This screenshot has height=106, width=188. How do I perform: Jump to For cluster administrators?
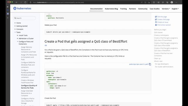[x=164, y=67]
